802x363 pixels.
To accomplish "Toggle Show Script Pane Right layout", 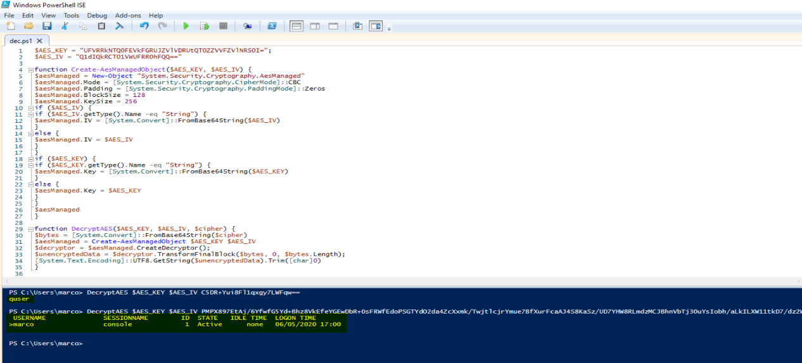I will tap(315, 26).
